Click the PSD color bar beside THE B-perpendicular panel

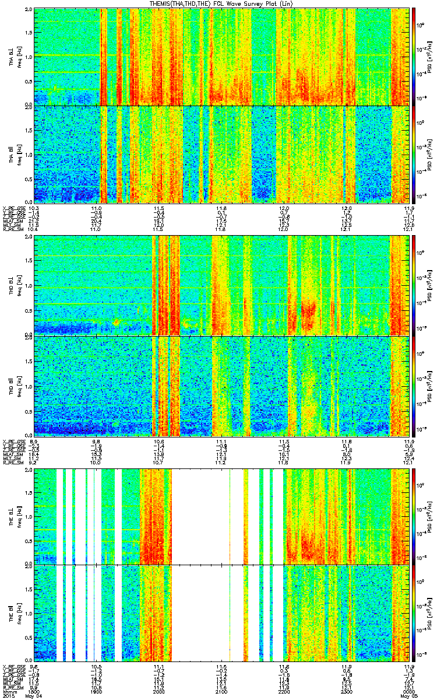414,516
